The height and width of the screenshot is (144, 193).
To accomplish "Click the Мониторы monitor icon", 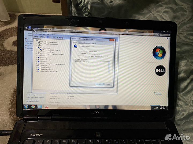I will [39, 62].
